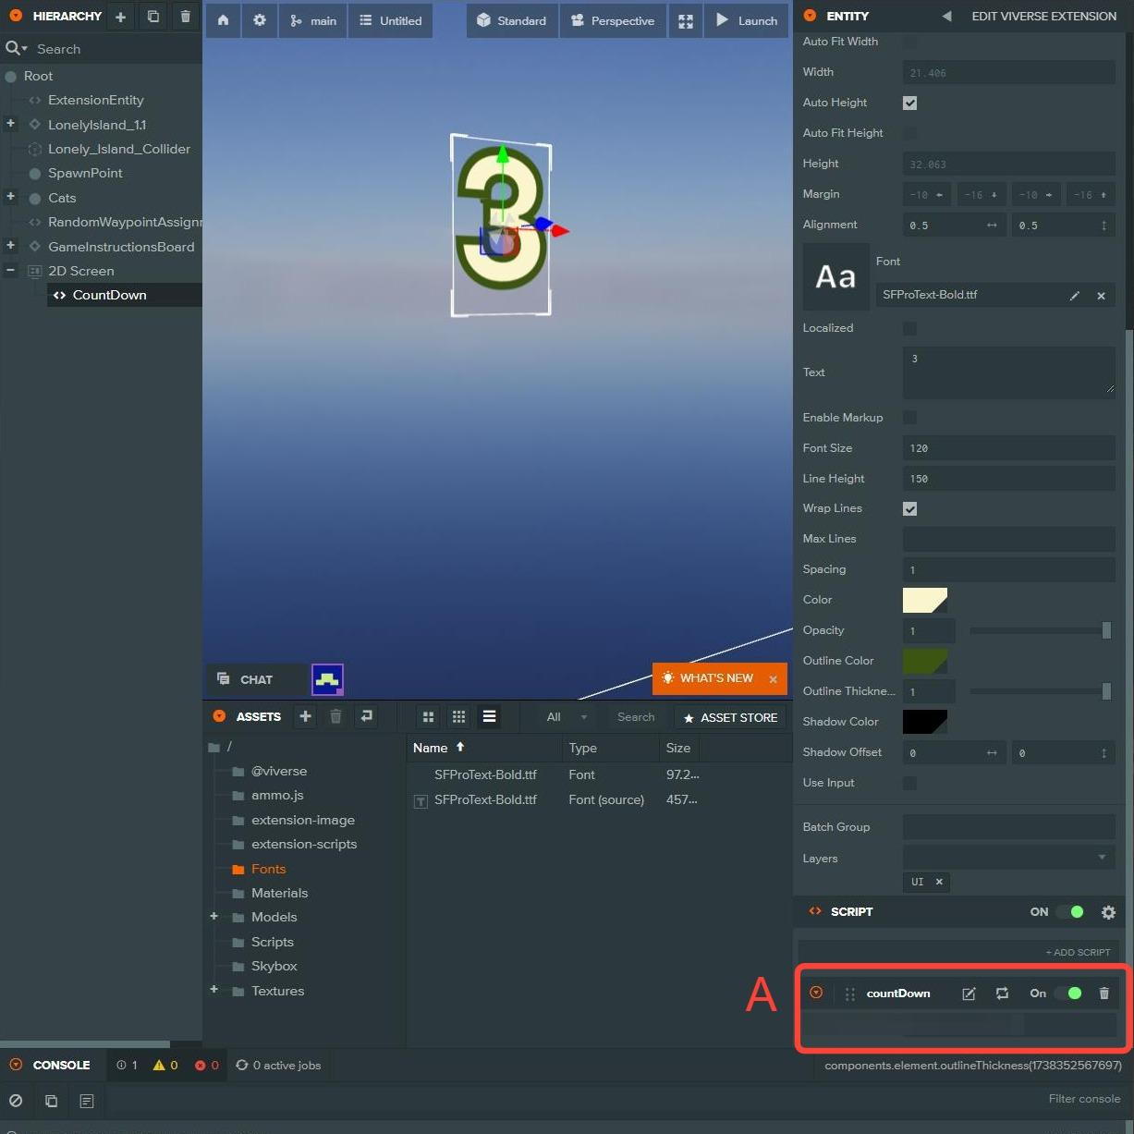The height and width of the screenshot is (1134, 1134).
Task: Uncheck the Wrap Lines checkbox
Action: 909,508
